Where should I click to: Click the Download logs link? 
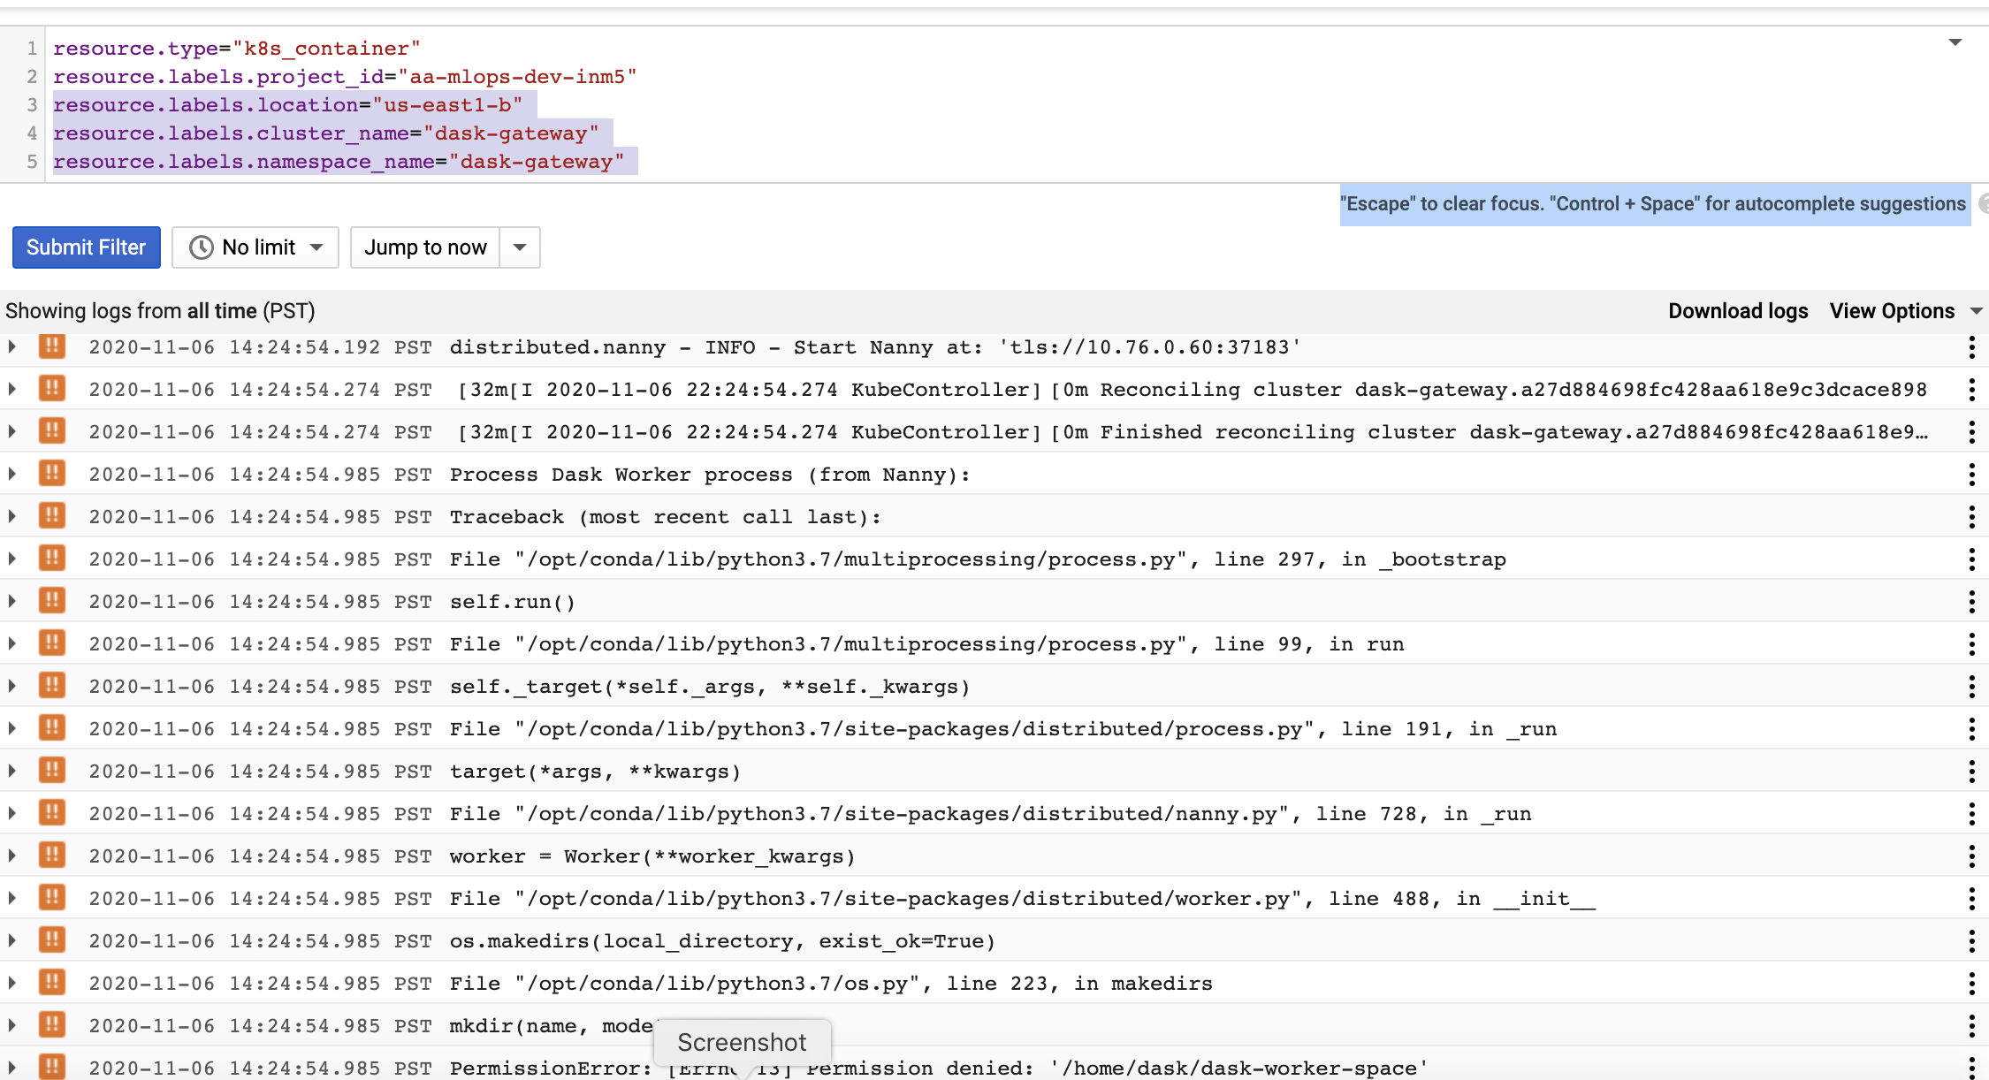coord(1737,311)
